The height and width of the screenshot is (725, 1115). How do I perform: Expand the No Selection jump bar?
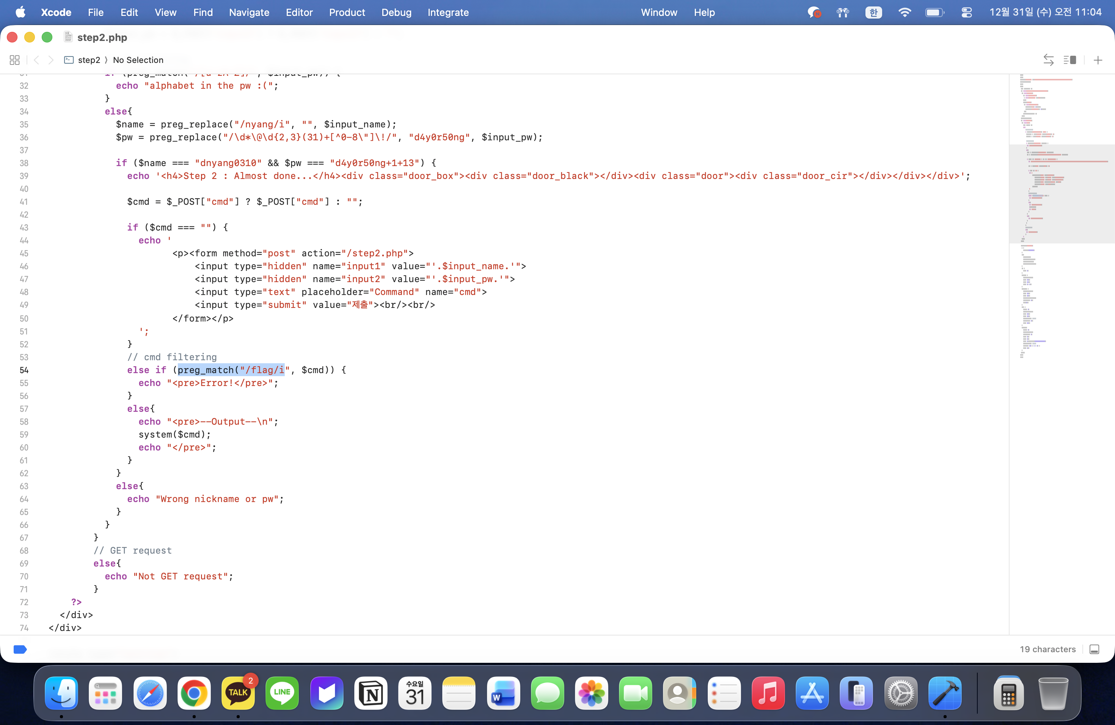(138, 60)
